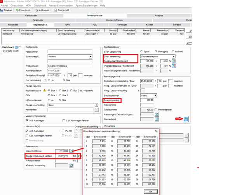Open the Waardeopbouw detail icon under Poliswaarde

71,151
